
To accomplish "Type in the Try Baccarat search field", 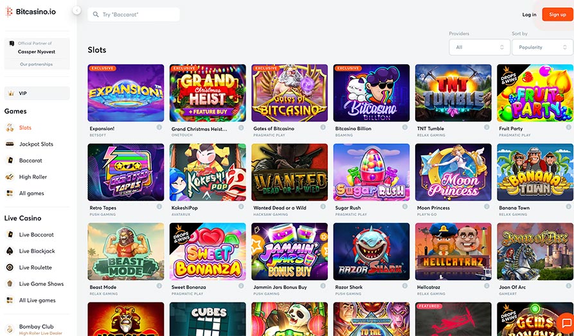I will coord(138,14).
